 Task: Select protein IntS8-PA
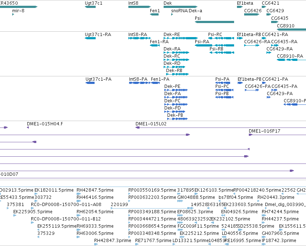pos(138,79)
